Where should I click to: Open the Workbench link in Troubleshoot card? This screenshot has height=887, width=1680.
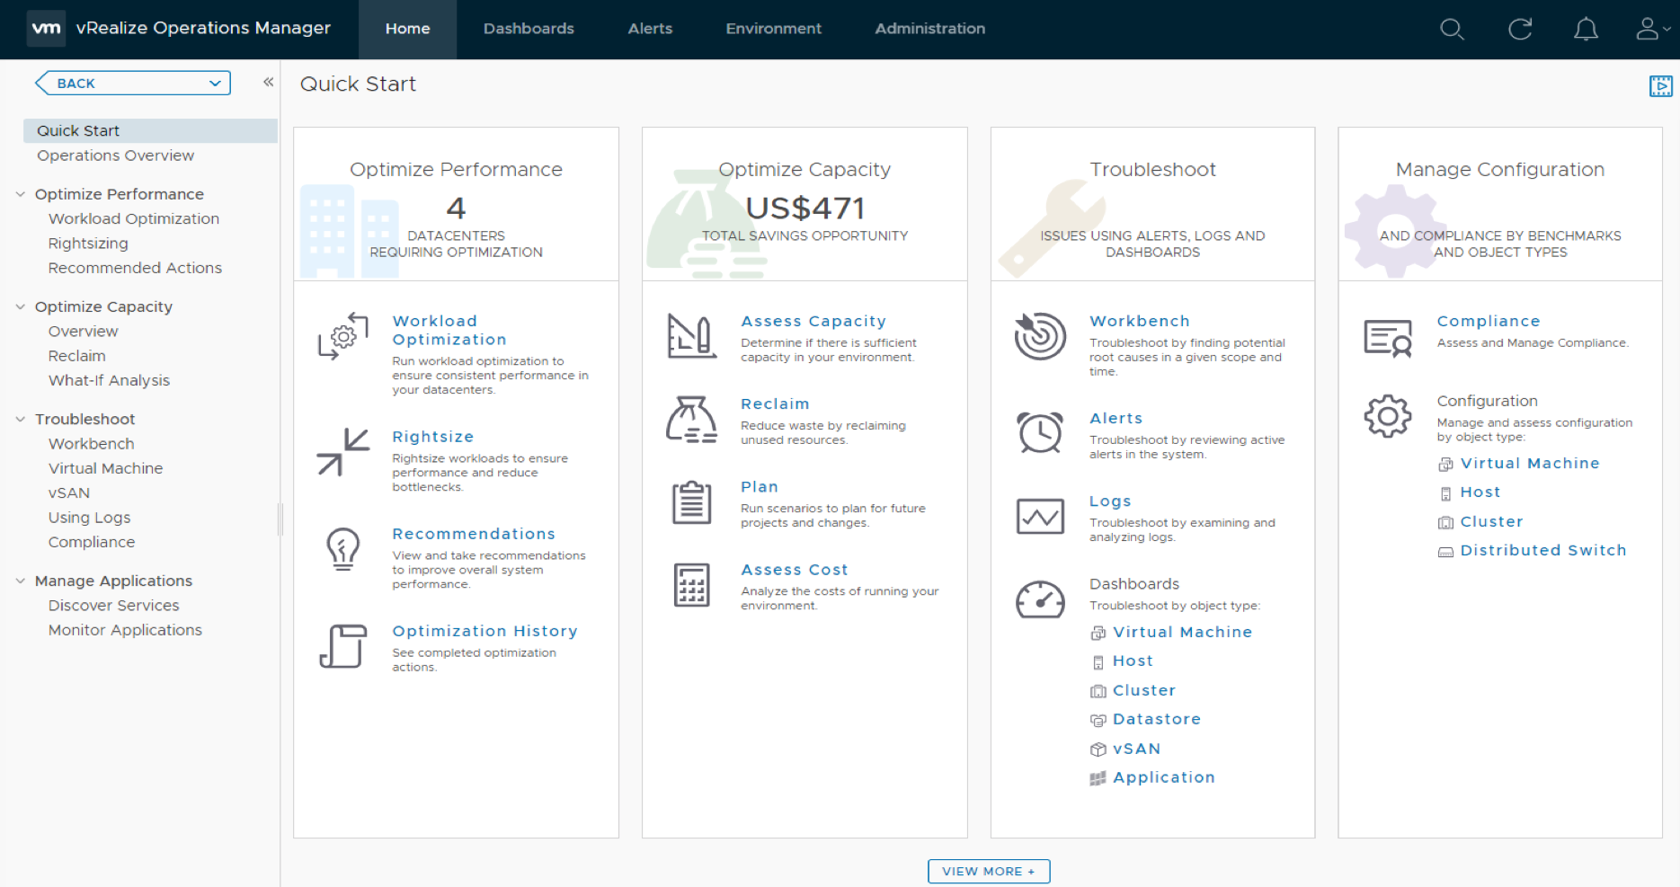coord(1140,321)
